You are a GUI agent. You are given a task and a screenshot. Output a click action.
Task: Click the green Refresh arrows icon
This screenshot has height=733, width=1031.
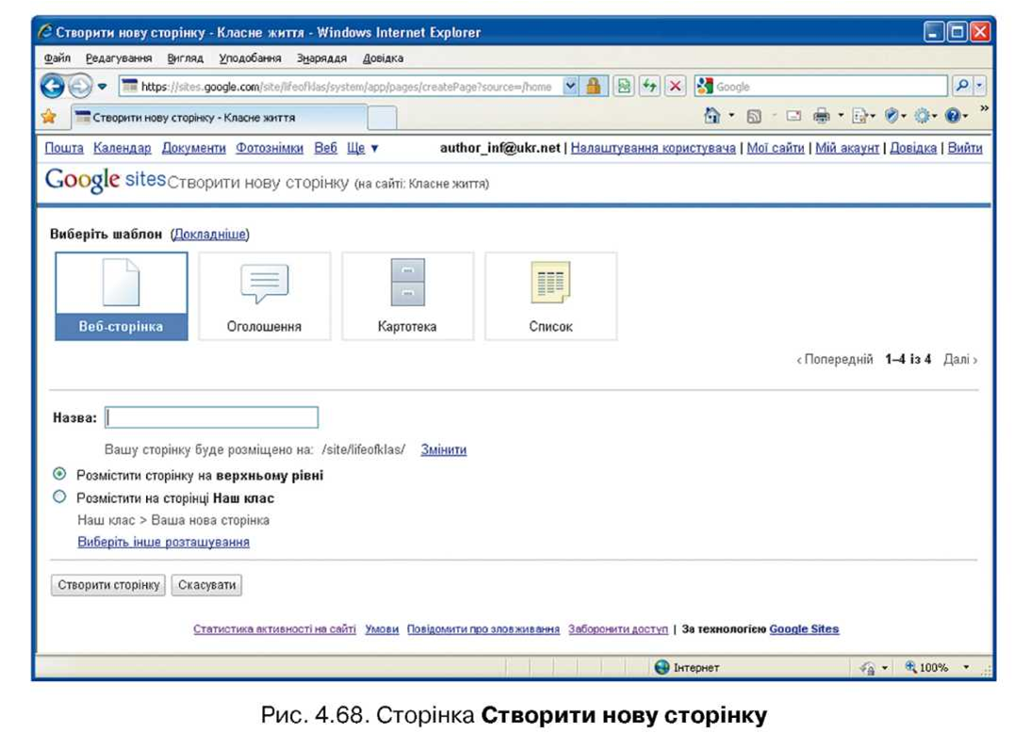tap(649, 86)
